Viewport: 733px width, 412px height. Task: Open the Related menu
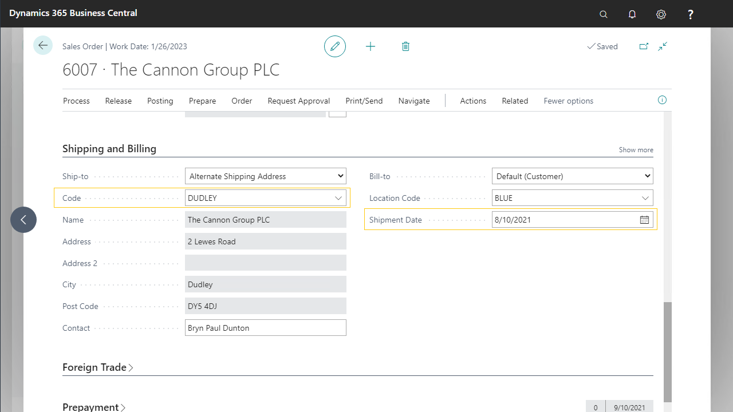515,101
